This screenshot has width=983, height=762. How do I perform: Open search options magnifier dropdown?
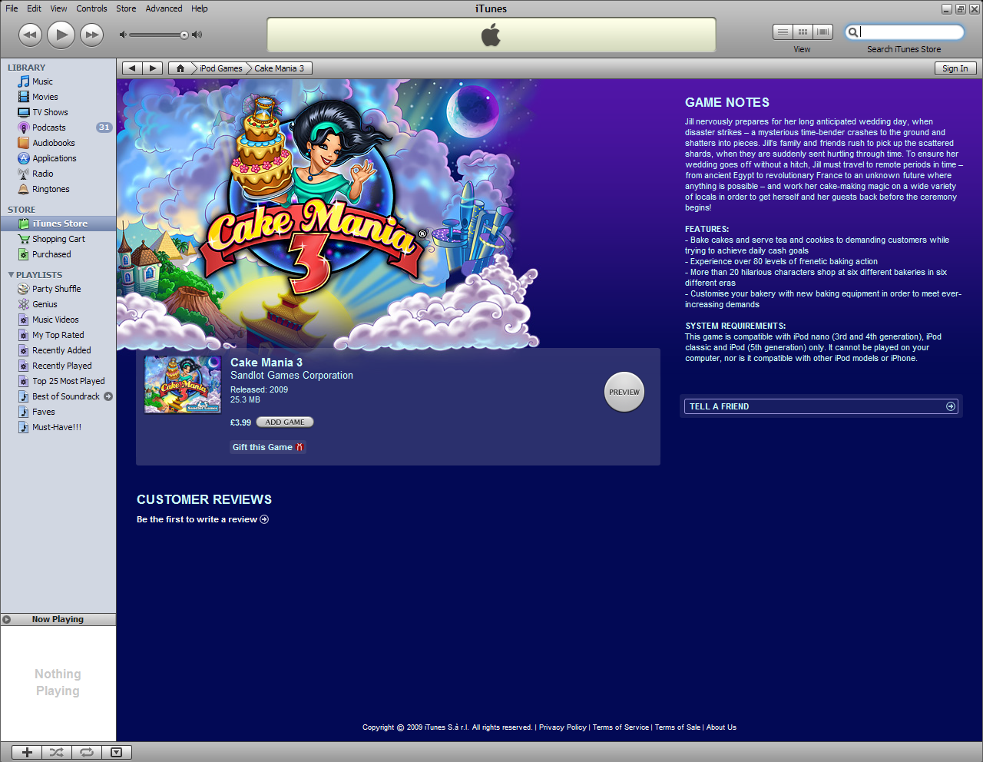point(852,32)
